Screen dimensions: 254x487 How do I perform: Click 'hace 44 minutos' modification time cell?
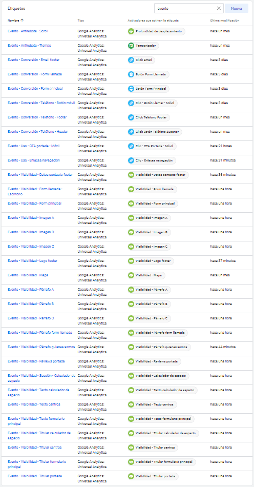pyautogui.click(x=223, y=347)
